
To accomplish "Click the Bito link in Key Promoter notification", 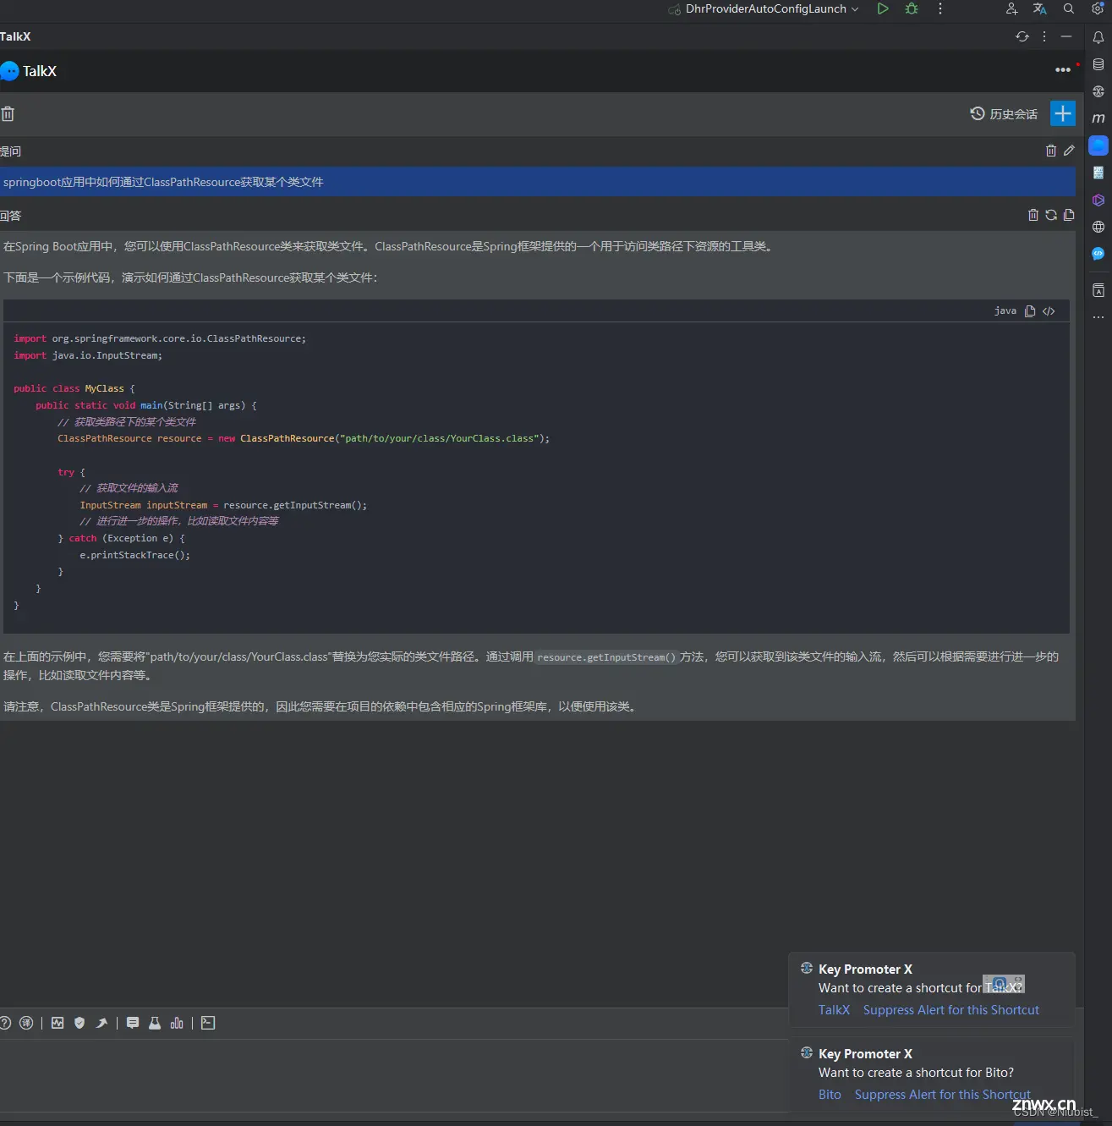I will tap(830, 1095).
